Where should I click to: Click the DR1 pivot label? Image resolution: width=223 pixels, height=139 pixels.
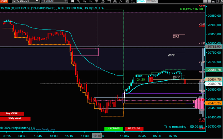[x=176, y=36]
